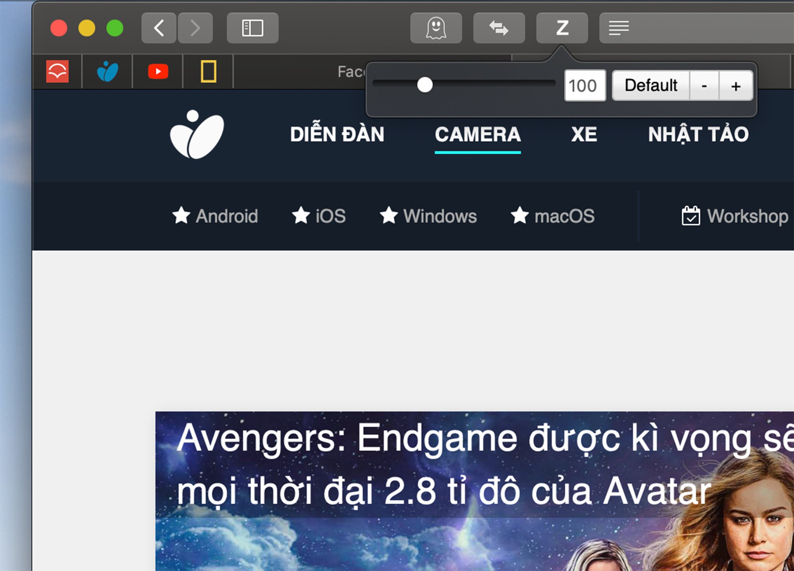Navigate back with the left arrow

click(x=162, y=28)
